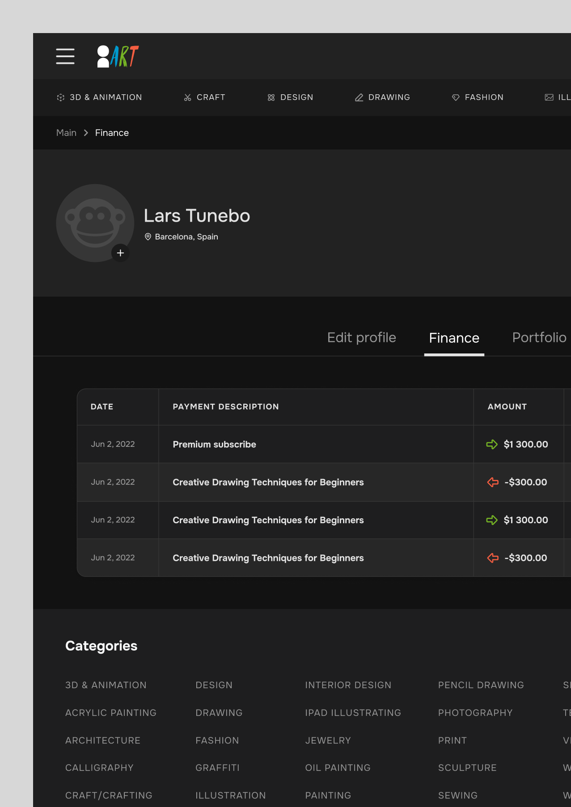Open the Calligraphy category link
The height and width of the screenshot is (807, 571).
[x=99, y=768]
